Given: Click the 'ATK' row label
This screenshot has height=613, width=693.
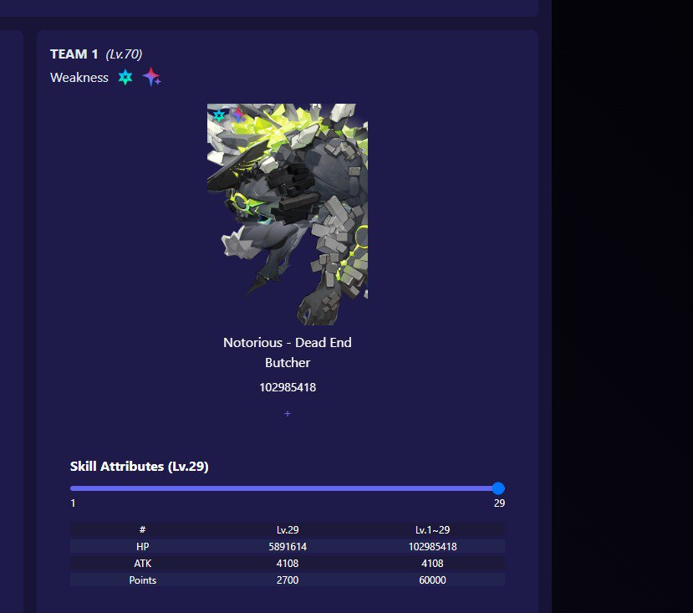Looking at the screenshot, I should pyautogui.click(x=142, y=564).
